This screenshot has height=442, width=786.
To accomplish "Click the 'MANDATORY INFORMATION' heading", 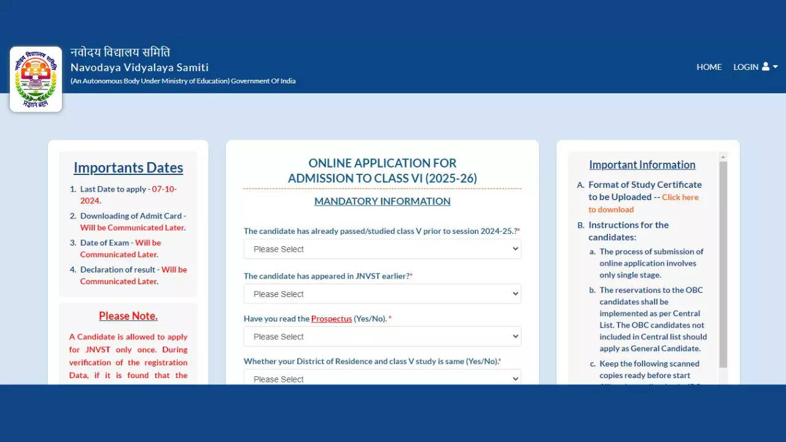I will pyautogui.click(x=382, y=201).
